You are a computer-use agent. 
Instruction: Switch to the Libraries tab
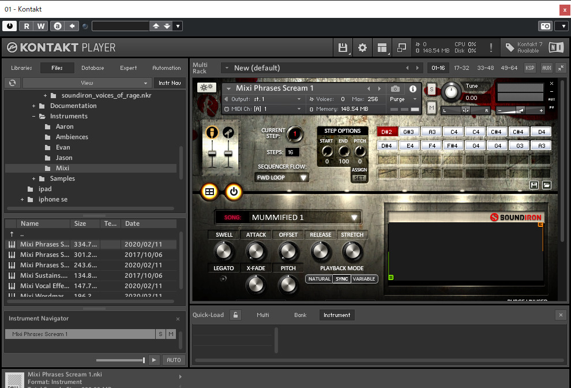pyautogui.click(x=21, y=68)
